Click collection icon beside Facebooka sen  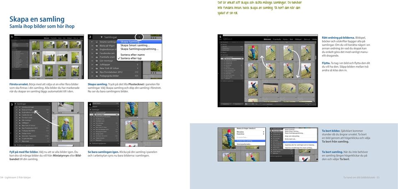point(97,53)
